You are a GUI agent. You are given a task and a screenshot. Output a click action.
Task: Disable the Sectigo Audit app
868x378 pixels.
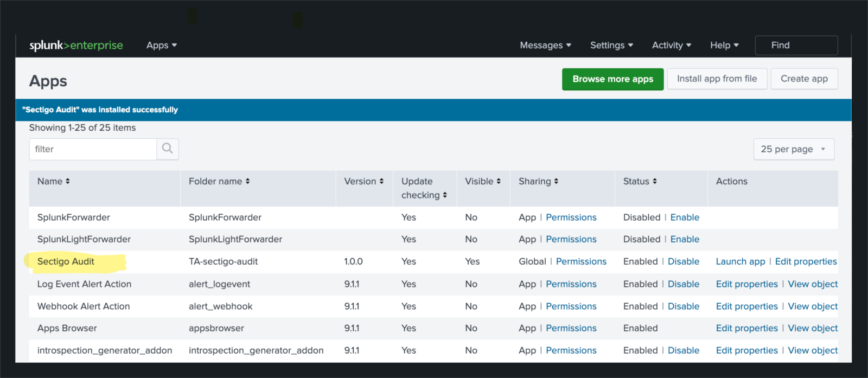[683, 261]
